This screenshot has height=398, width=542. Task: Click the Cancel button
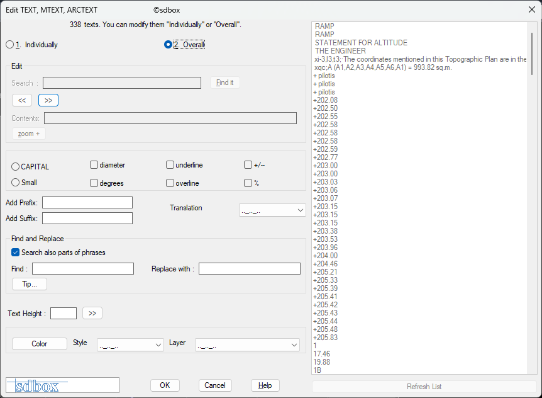tap(215, 385)
